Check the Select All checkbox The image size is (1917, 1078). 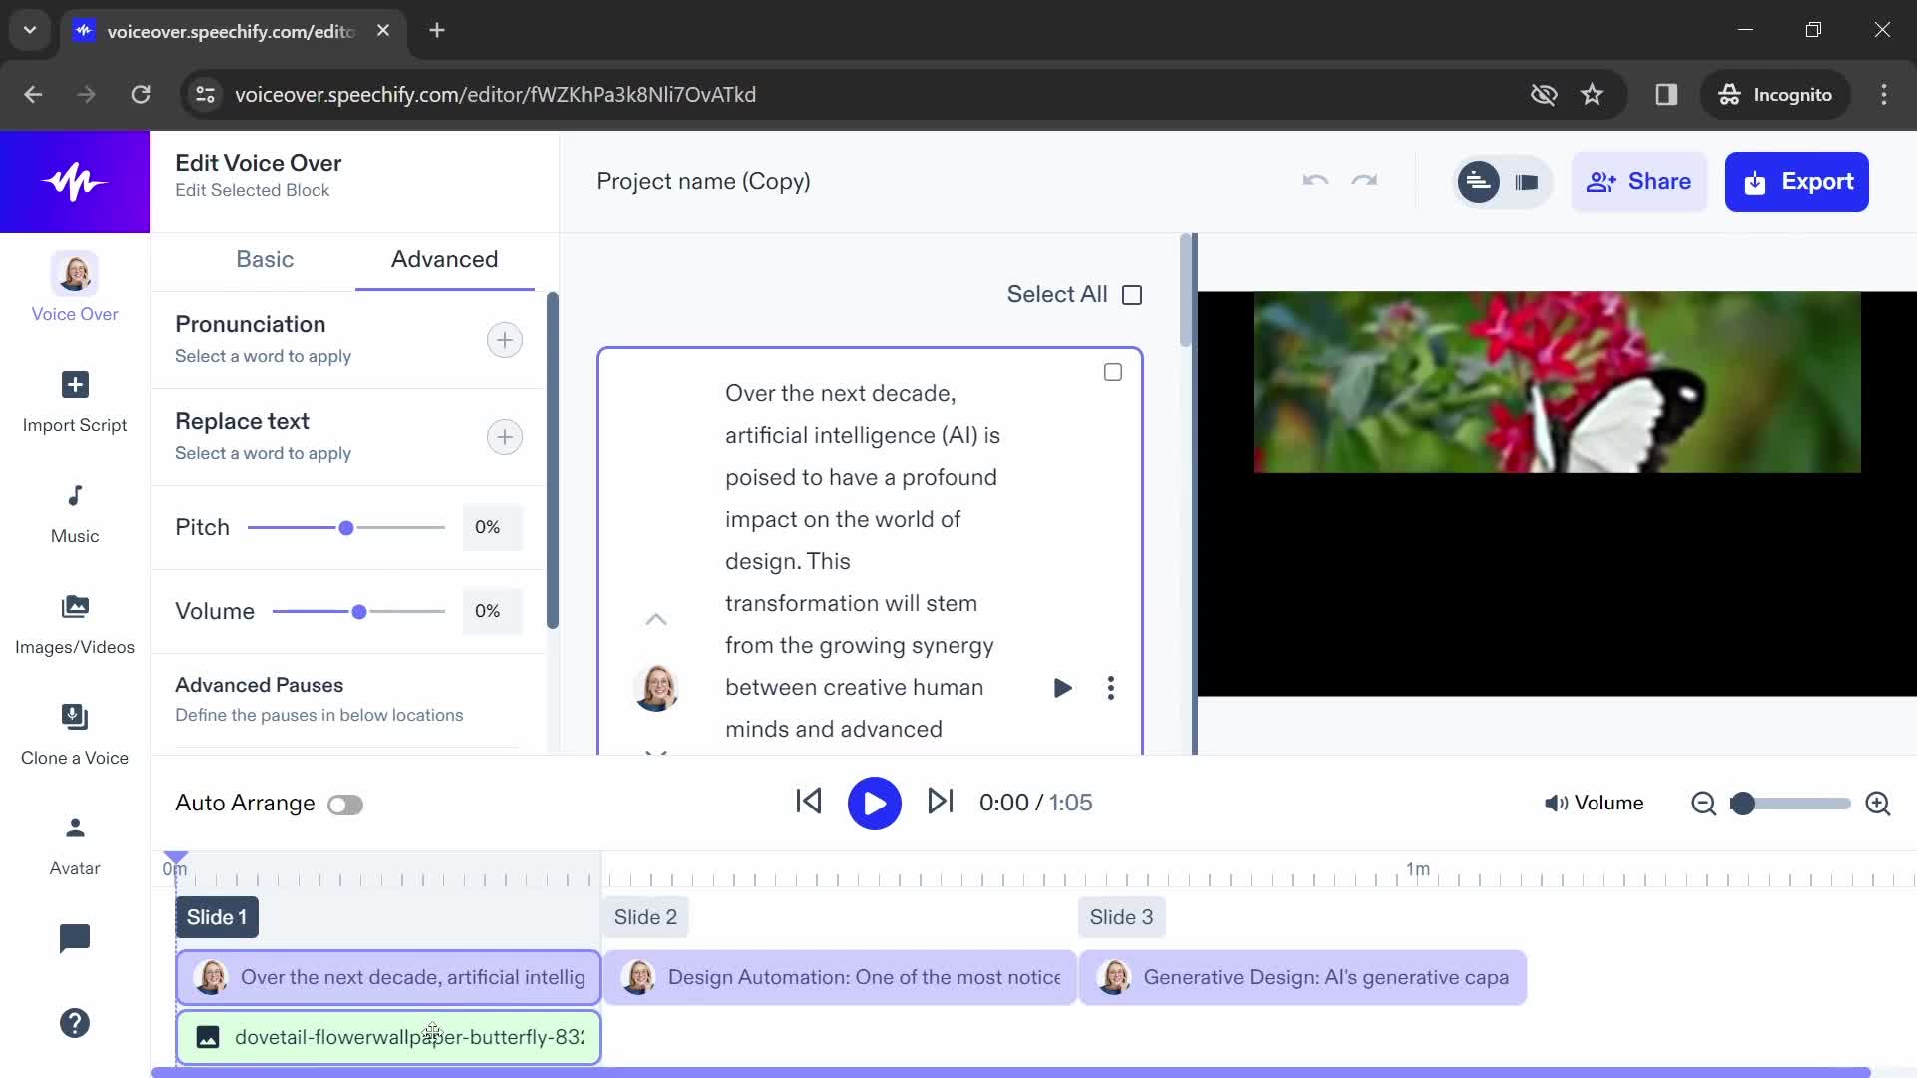click(x=1133, y=293)
